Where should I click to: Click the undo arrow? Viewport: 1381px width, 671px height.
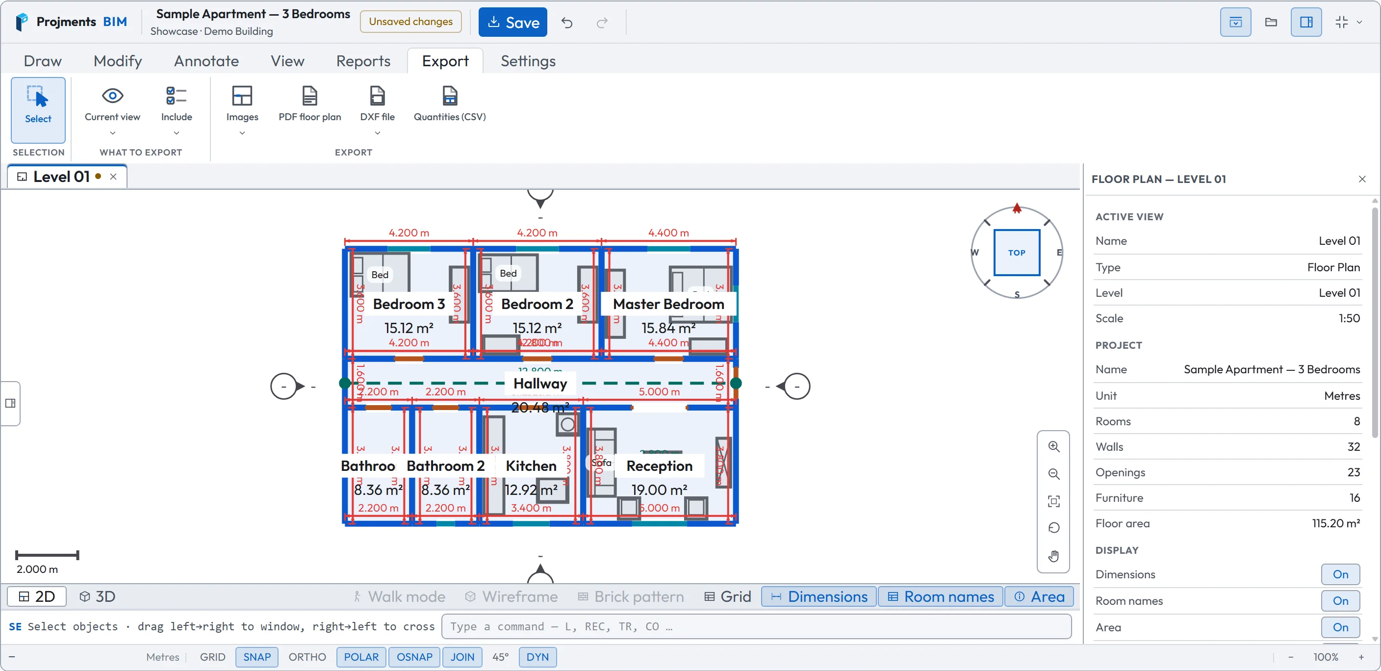(x=566, y=23)
